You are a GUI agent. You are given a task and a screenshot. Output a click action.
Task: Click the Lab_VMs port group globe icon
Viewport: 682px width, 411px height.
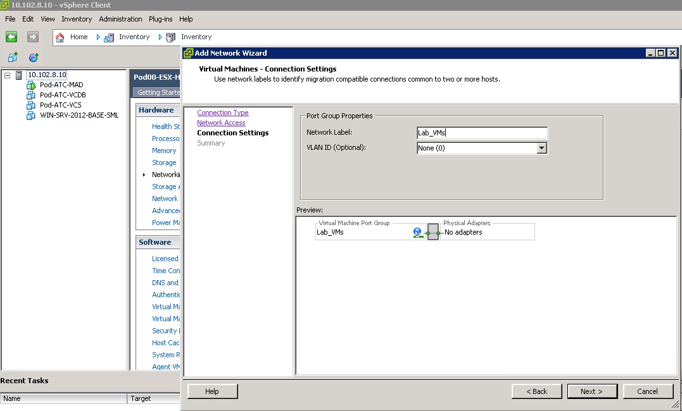tap(417, 233)
